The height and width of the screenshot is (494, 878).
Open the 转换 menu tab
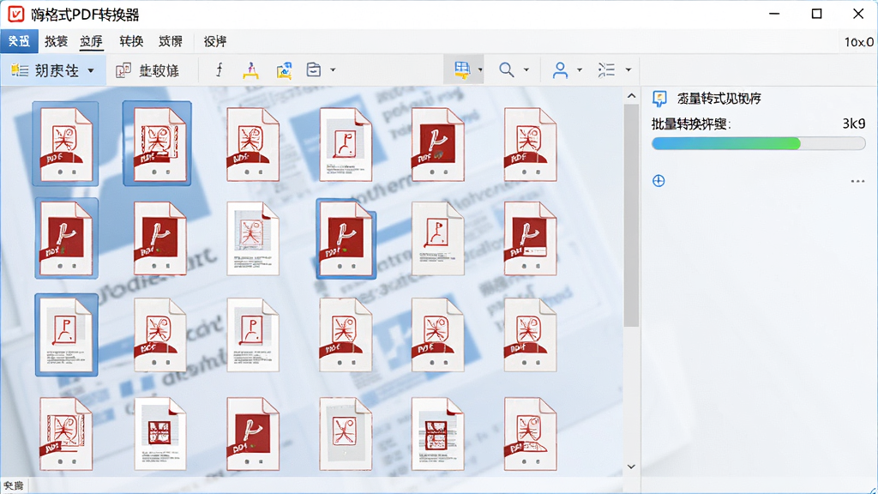pos(131,41)
